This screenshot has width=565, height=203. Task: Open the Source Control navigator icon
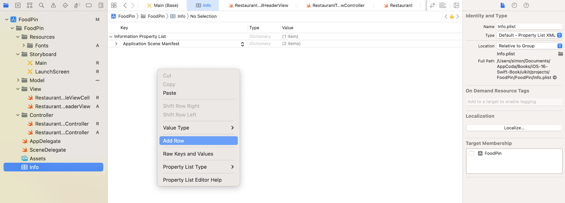[x=18, y=5]
